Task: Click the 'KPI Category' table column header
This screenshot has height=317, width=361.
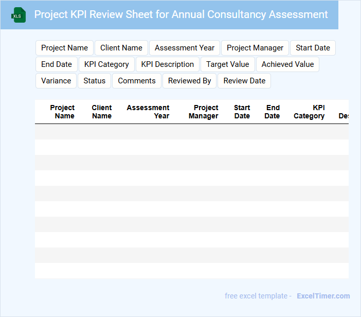Action: click(x=309, y=112)
